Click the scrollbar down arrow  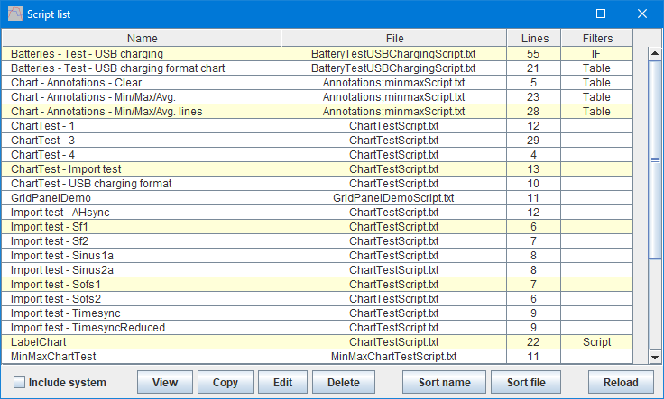click(655, 357)
